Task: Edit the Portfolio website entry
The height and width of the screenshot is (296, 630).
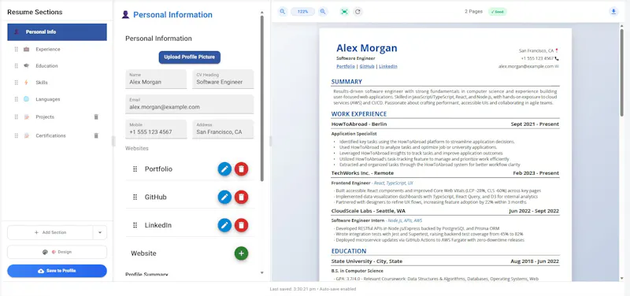Action: [x=224, y=169]
